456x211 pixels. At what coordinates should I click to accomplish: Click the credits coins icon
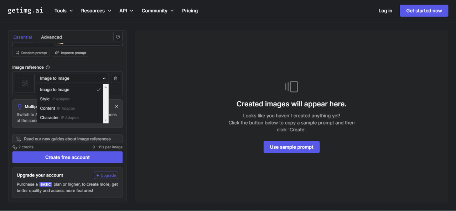[15, 147]
